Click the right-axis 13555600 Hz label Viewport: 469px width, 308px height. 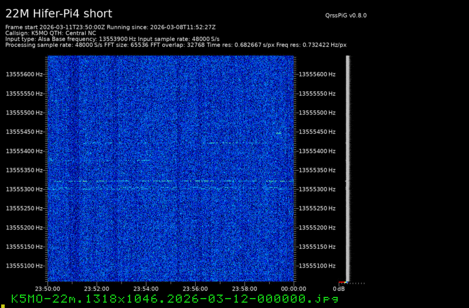click(x=317, y=75)
